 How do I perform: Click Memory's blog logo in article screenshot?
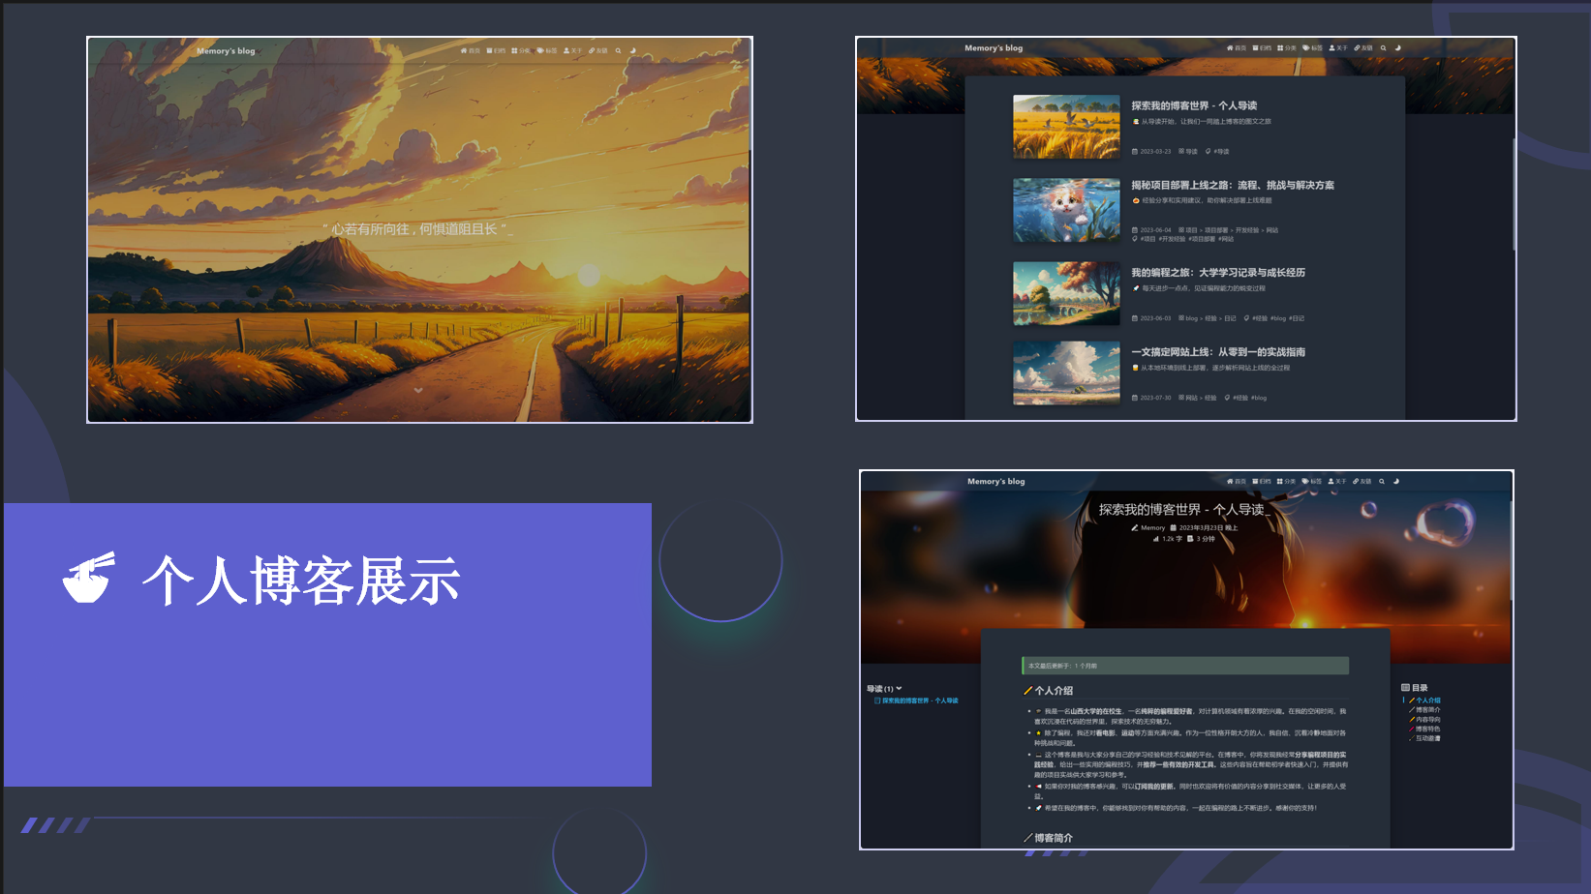pyautogui.click(x=995, y=481)
